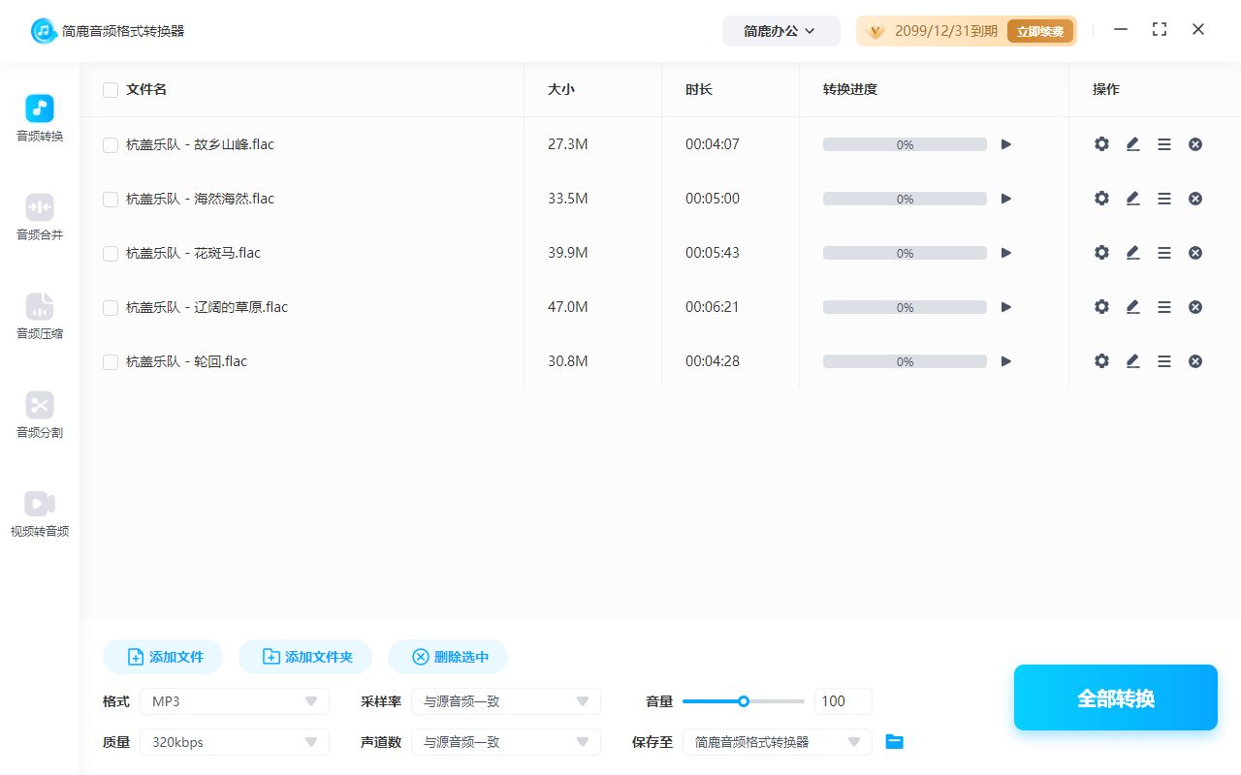
Task: Adjust the 音量 slider
Action: [744, 700]
